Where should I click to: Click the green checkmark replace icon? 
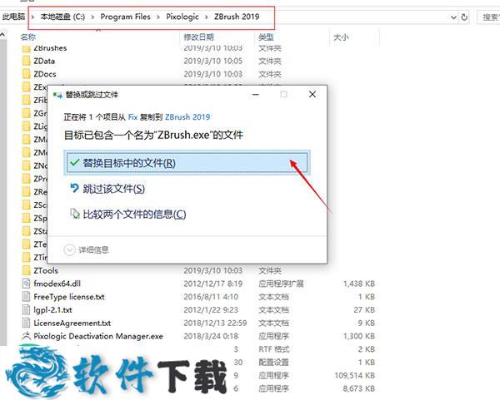pyautogui.click(x=75, y=163)
